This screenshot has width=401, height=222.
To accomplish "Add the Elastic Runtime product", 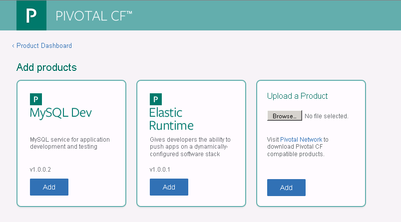I will (x=169, y=187).
